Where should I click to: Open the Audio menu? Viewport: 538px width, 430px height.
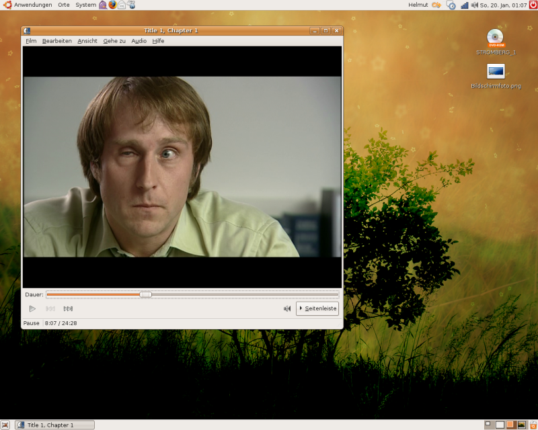point(139,41)
